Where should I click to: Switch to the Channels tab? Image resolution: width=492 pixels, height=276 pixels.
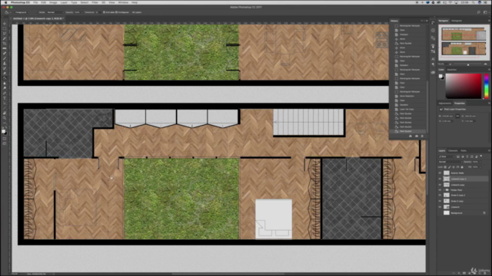453,150
